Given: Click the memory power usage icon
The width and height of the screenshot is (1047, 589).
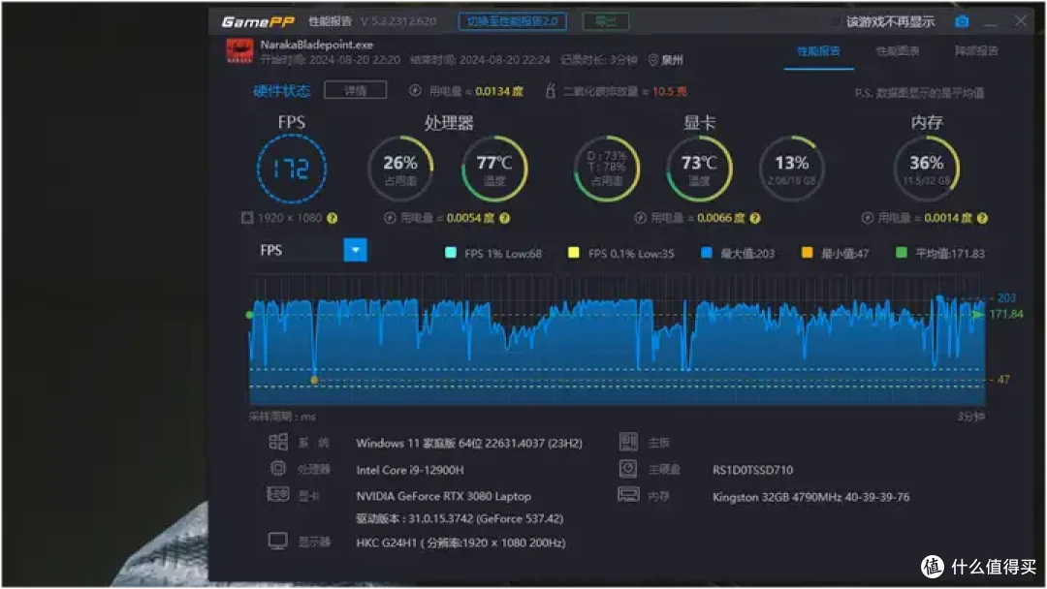Looking at the screenshot, I should (x=868, y=218).
